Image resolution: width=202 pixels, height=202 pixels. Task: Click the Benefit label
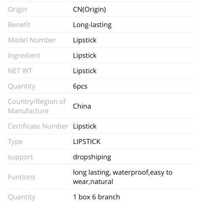[x=19, y=25]
